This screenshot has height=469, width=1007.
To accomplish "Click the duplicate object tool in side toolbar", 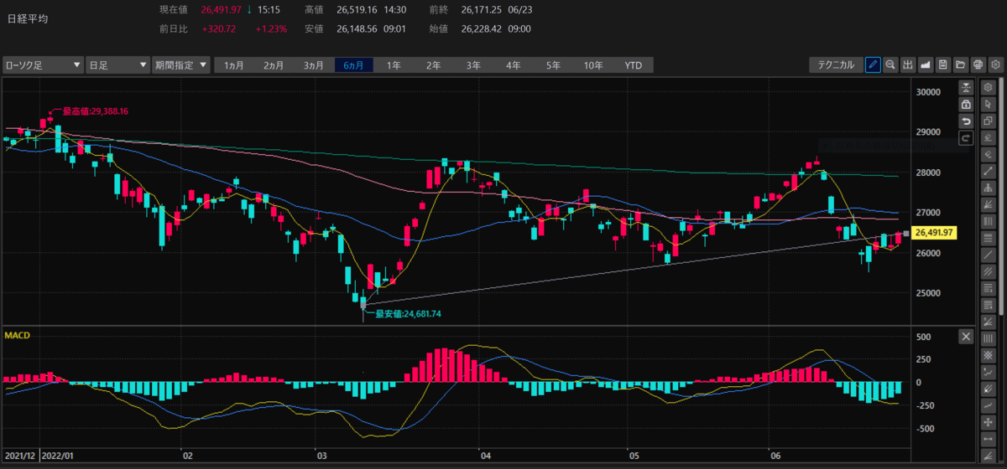I will [x=988, y=120].
